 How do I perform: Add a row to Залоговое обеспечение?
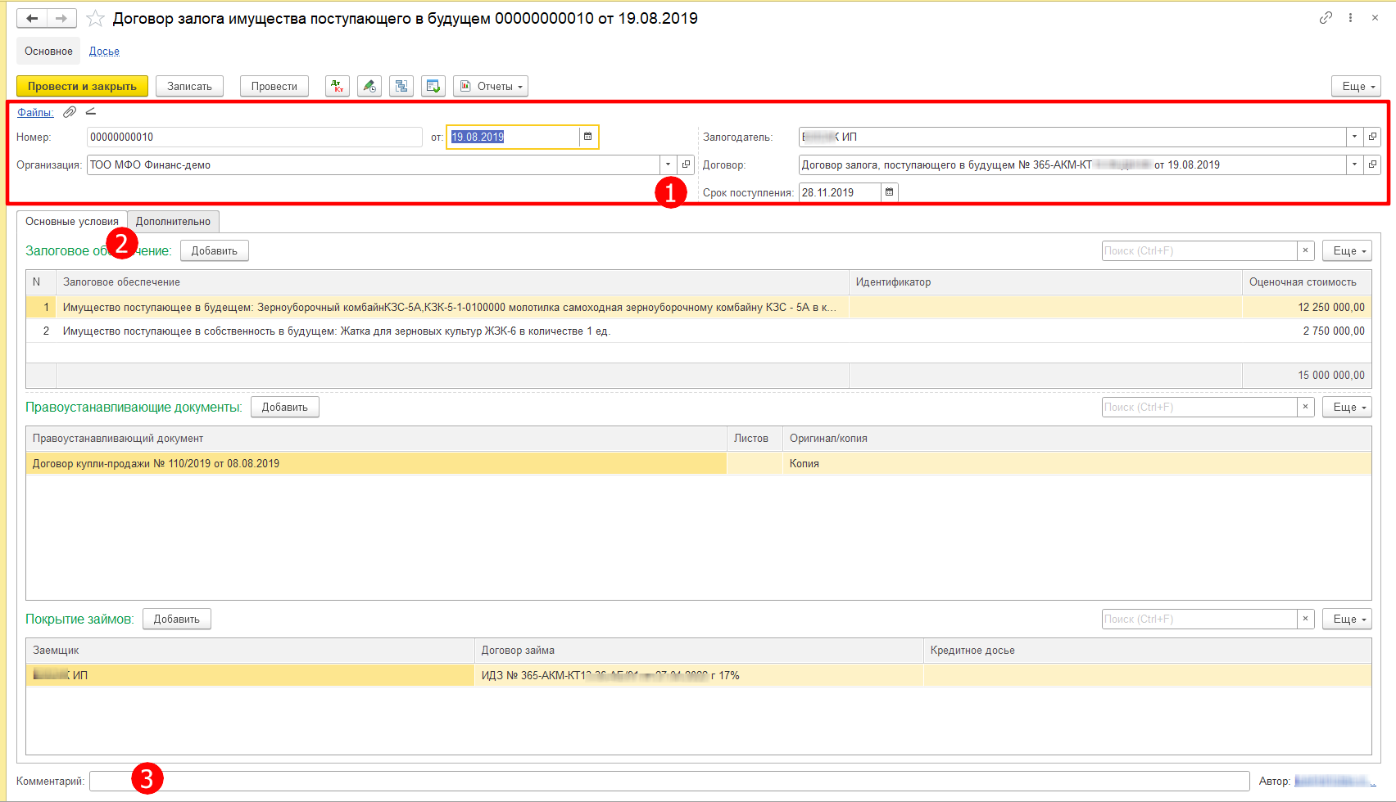click(215, 250)
